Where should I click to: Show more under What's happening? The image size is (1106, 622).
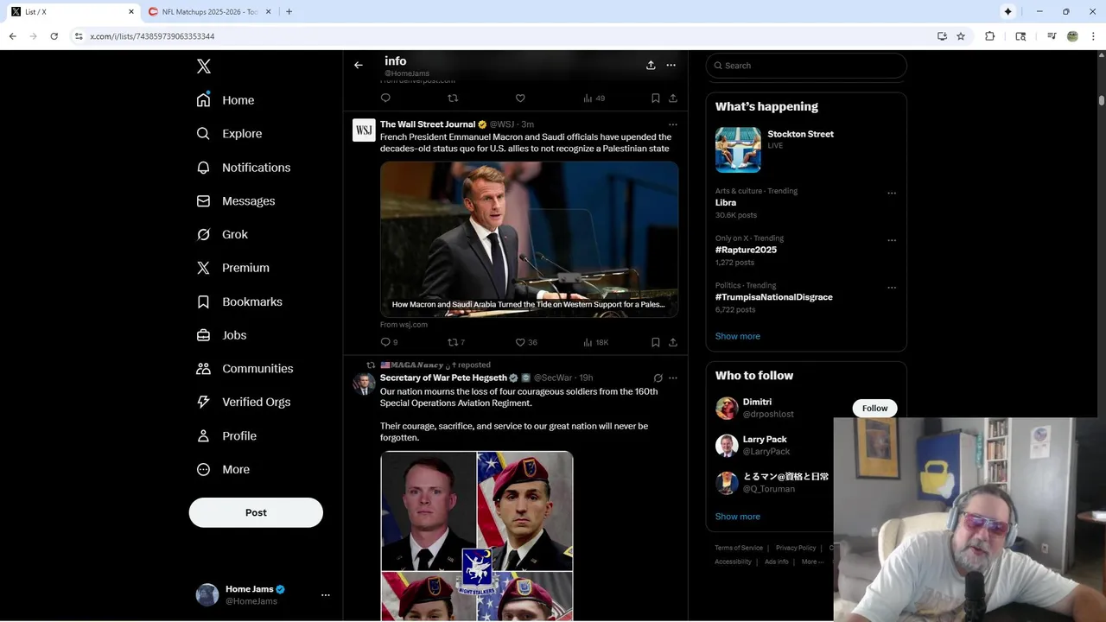click(x=738, y=336)
